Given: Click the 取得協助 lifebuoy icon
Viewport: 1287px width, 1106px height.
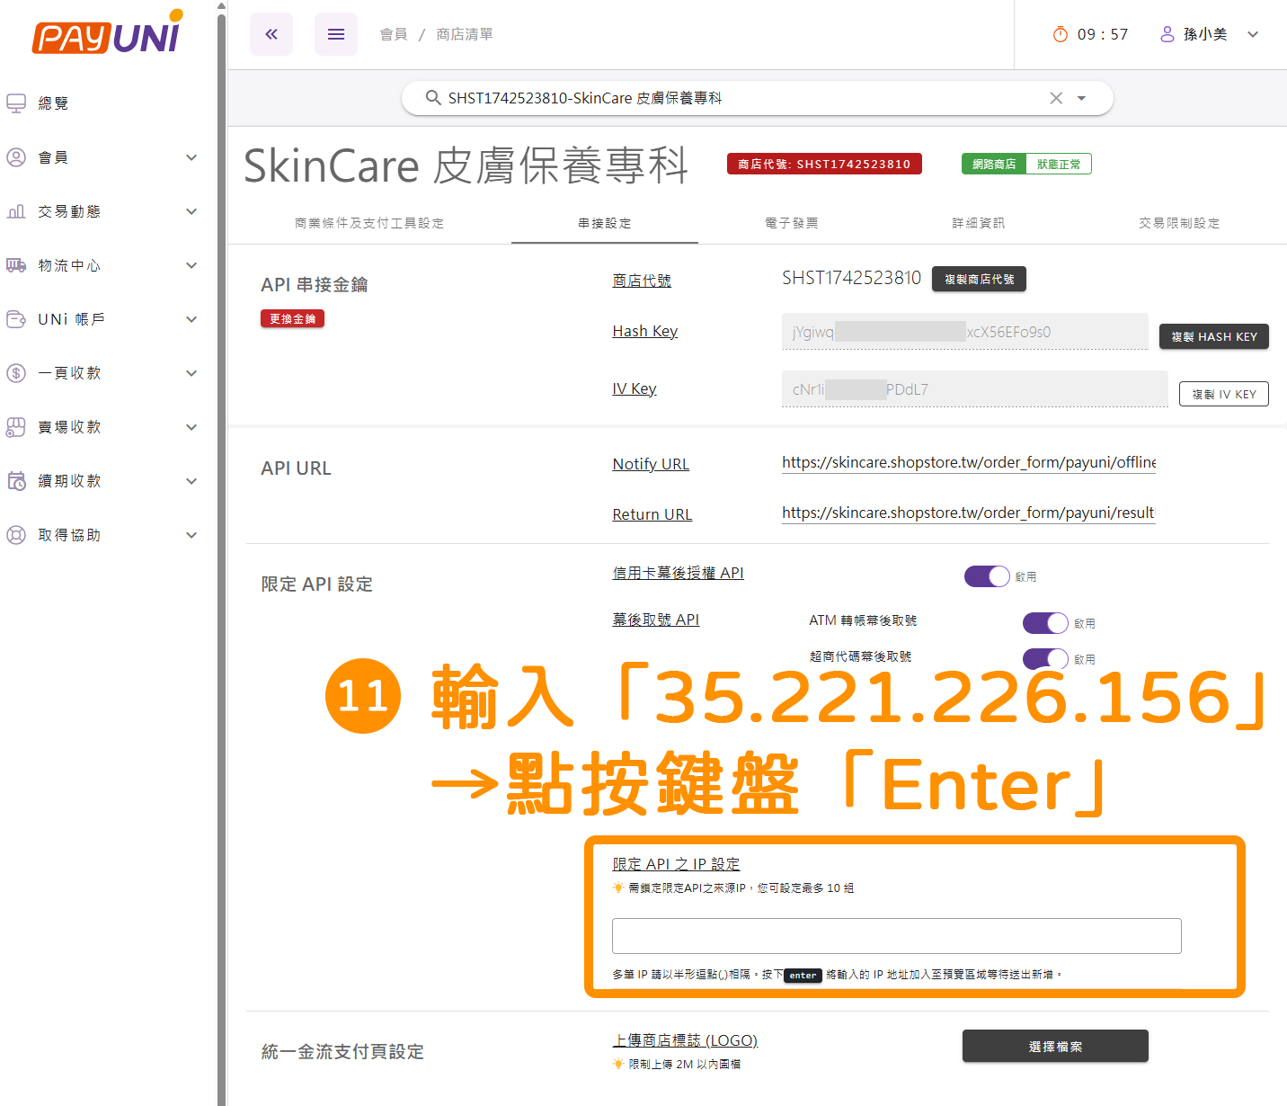Looking at the screenshot, I should pyautogui.click(x=16, y=535).
